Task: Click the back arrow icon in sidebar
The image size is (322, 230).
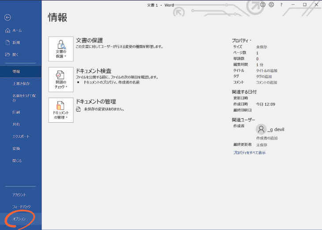Action: click(7, 18)
